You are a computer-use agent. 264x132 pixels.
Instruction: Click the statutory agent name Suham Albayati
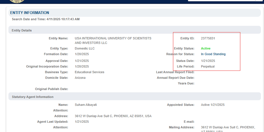[86, 105]
